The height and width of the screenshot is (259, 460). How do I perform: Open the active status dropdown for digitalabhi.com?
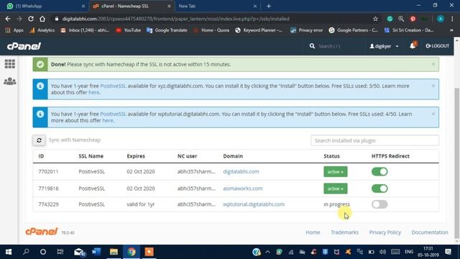[336, 171]
